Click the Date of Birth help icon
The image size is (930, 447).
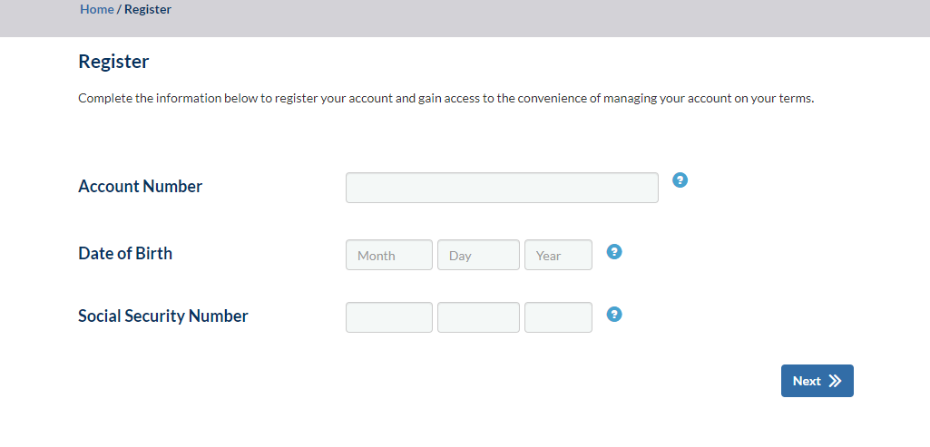613,252
